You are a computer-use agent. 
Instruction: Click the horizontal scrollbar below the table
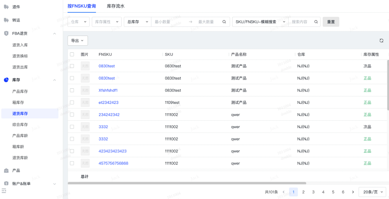(x=187, y=183)
